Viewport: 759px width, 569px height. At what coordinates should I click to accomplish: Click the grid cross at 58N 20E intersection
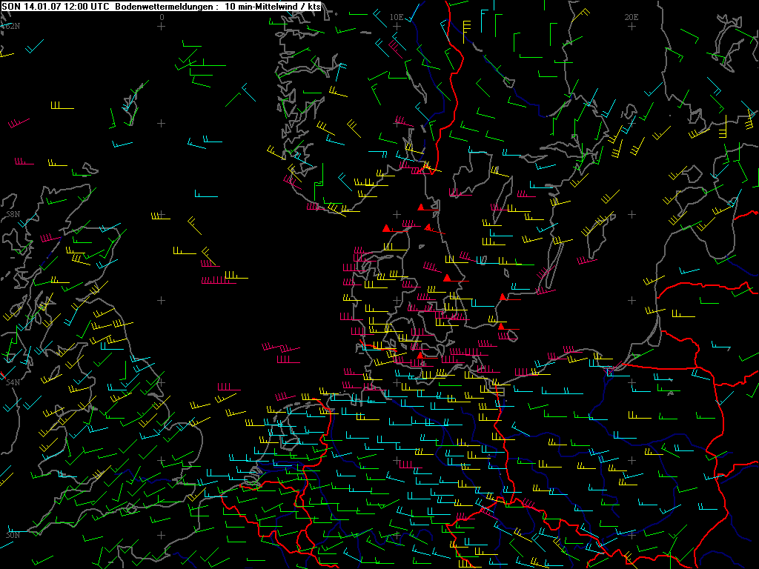click(632, 214)
